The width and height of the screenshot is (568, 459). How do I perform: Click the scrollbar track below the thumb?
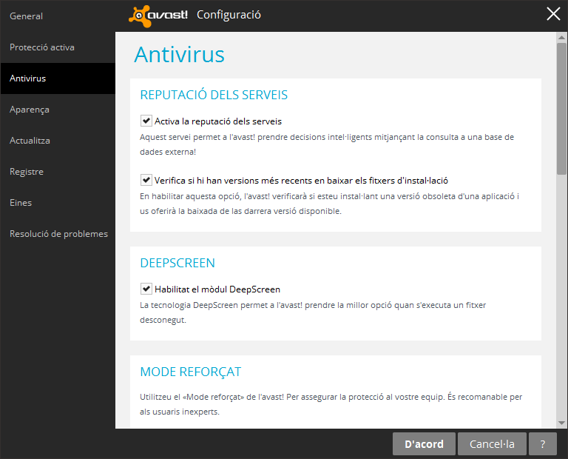click(561, 297)
